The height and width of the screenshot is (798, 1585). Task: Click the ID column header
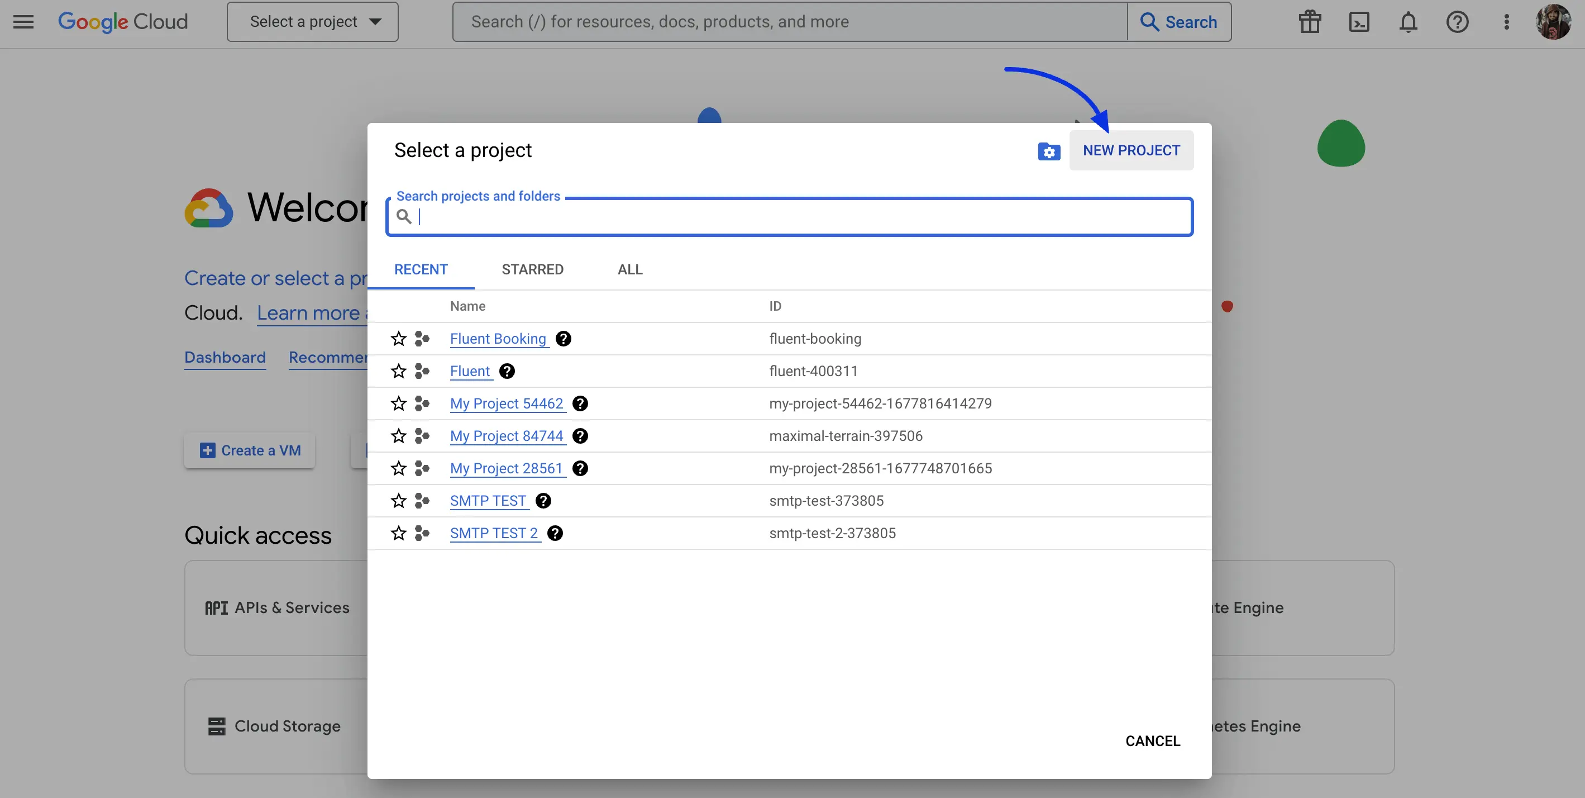pyautogui.click(x=775, y=306)
